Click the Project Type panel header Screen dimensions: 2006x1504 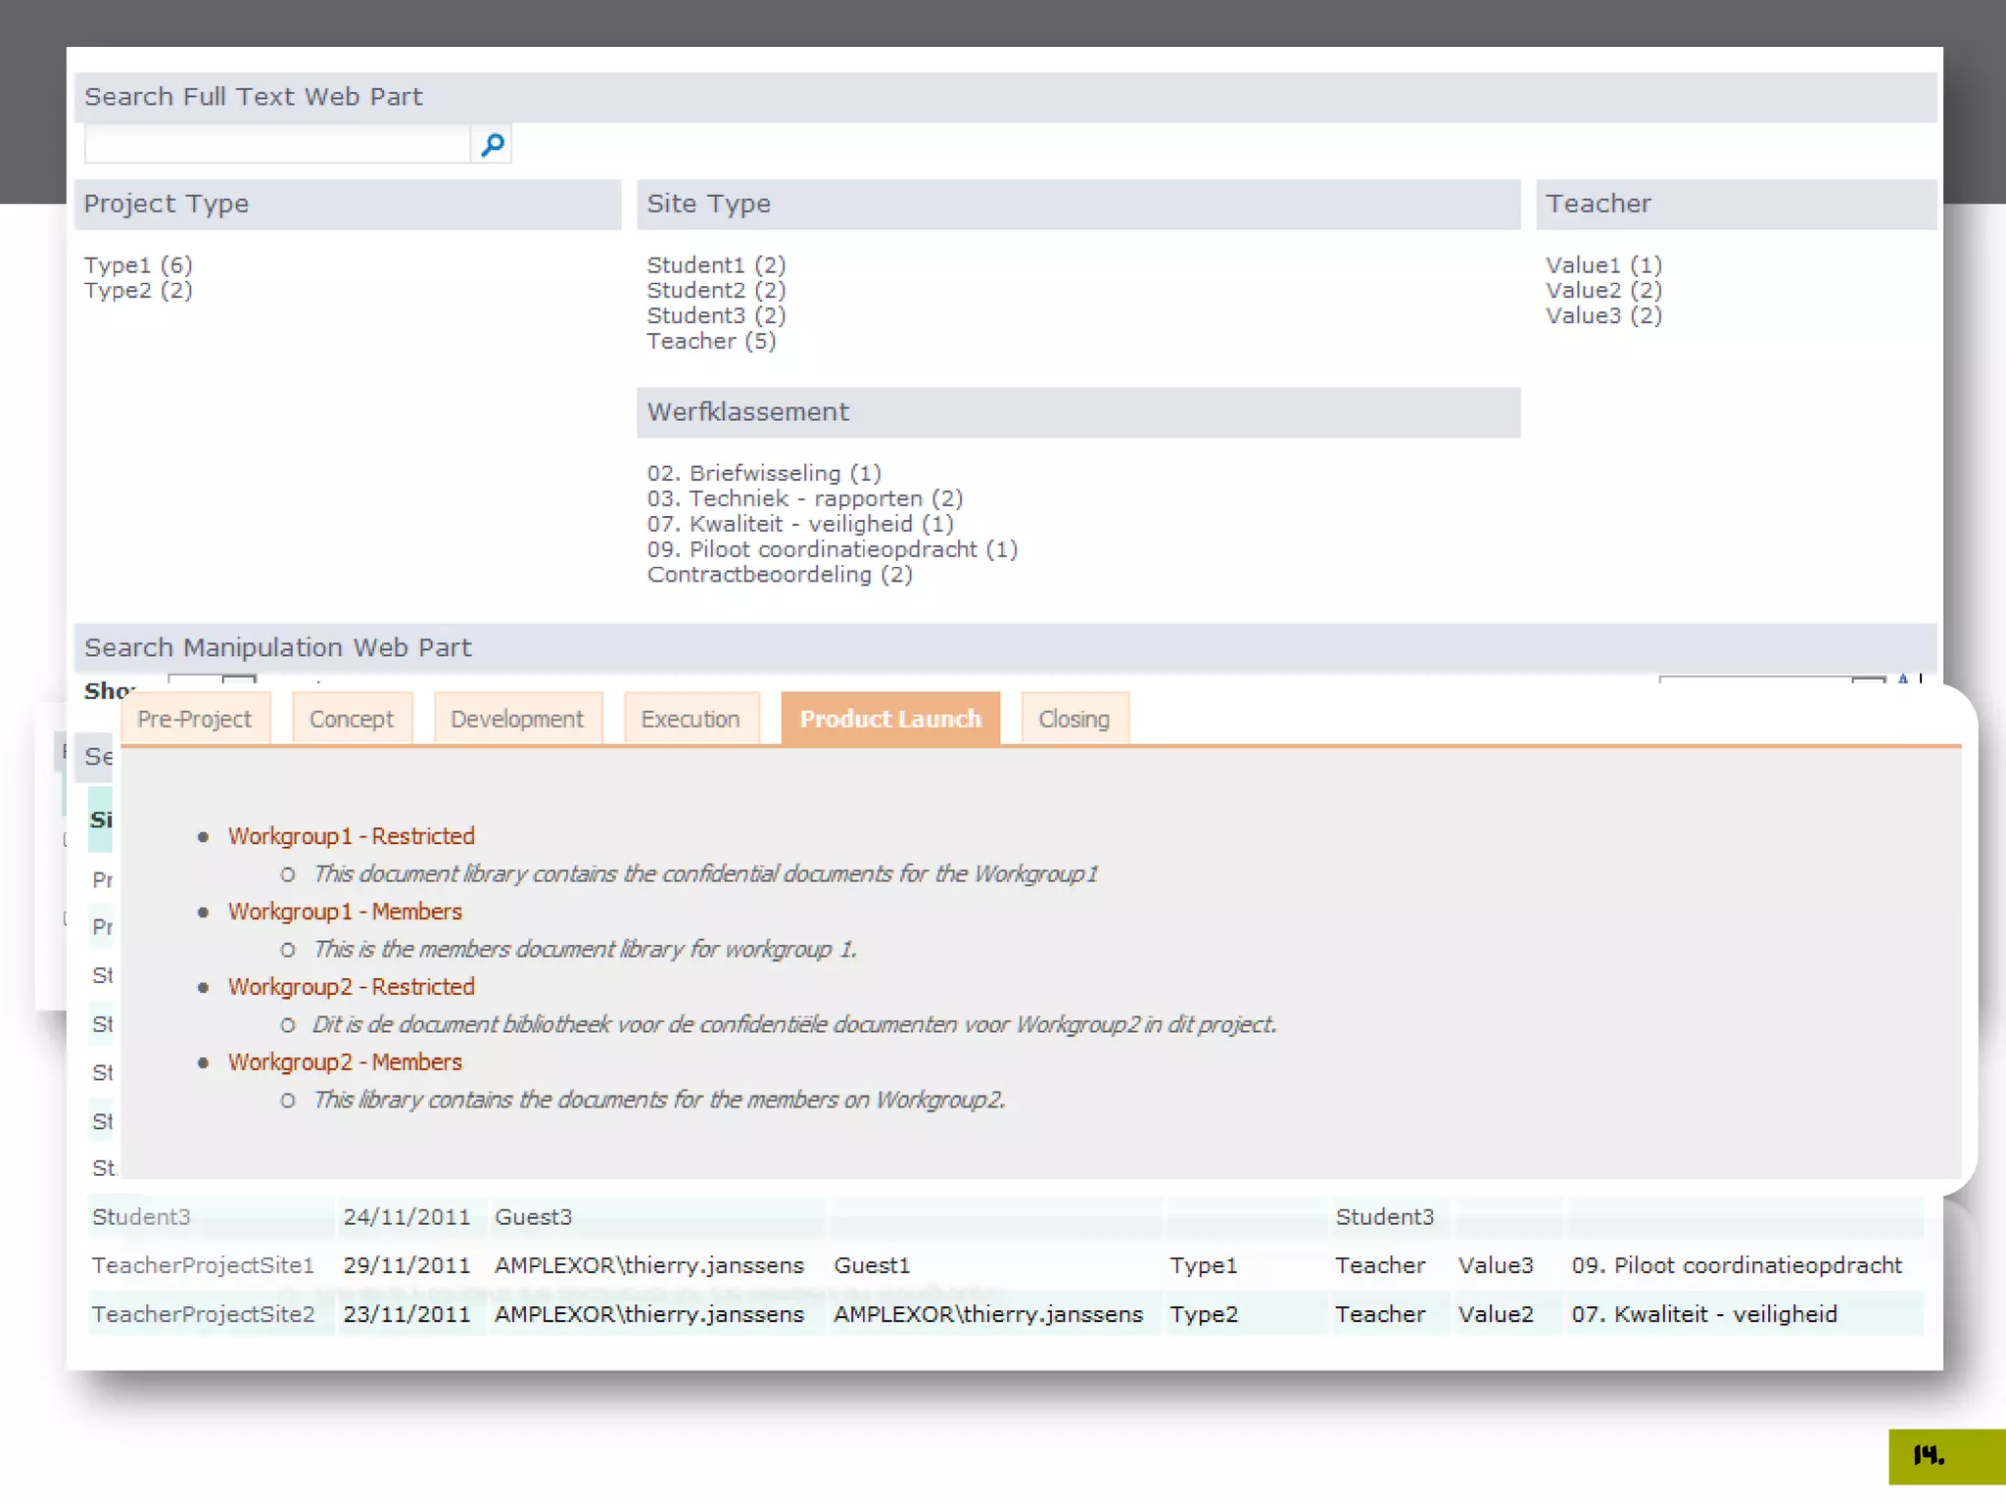click(348, 205)
